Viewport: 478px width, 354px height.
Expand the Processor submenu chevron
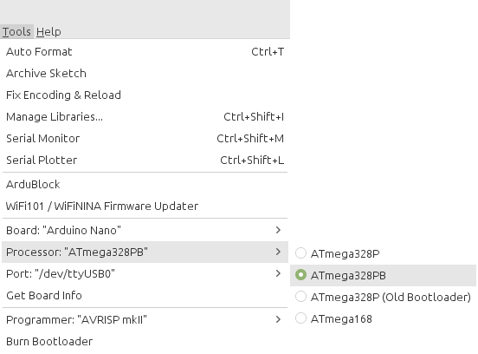point(278,252)
